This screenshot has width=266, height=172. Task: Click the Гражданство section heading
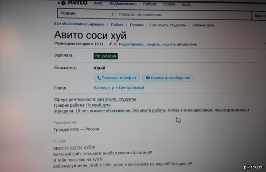[66, 122]
